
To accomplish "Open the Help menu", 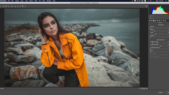I will 54,1.
